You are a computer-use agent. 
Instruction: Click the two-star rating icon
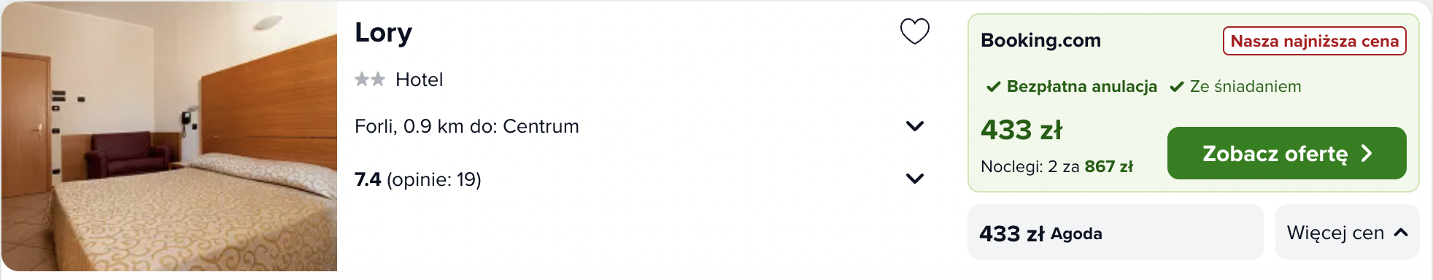click(370, 79)
